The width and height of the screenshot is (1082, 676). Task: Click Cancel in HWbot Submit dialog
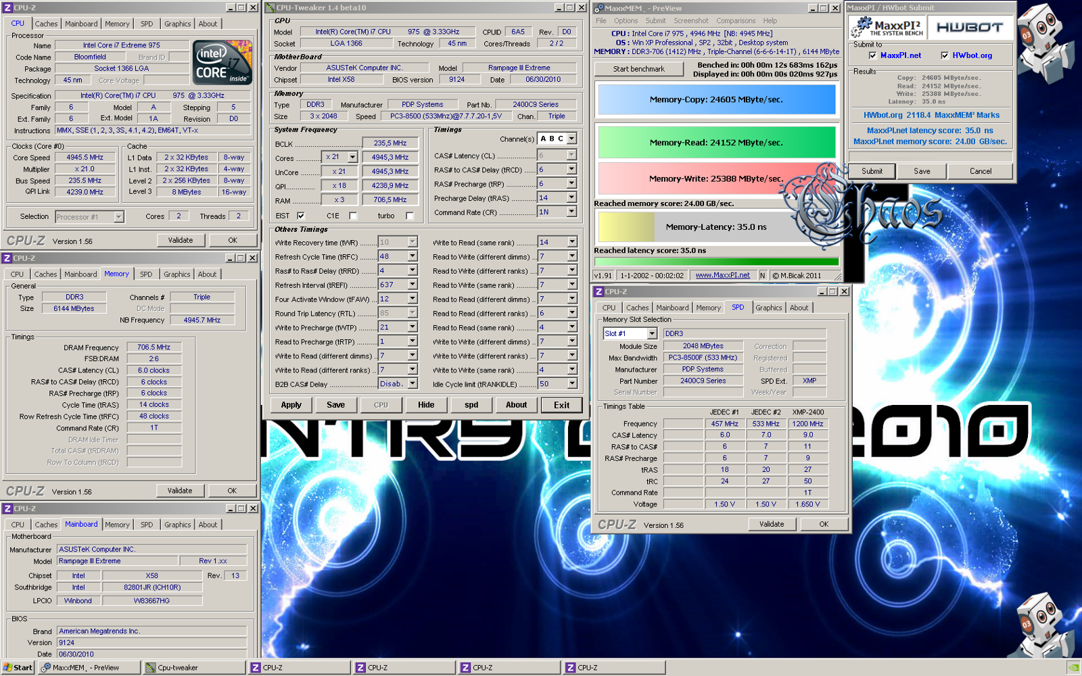(980, 171)
